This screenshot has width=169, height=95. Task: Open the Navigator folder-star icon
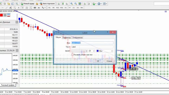9,4
